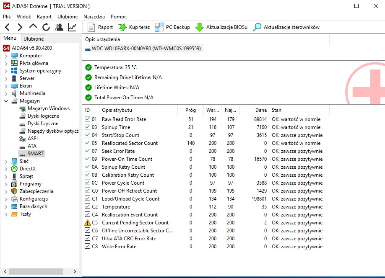
Task: Open the Pomoc menu
Action: click(119, 17)
